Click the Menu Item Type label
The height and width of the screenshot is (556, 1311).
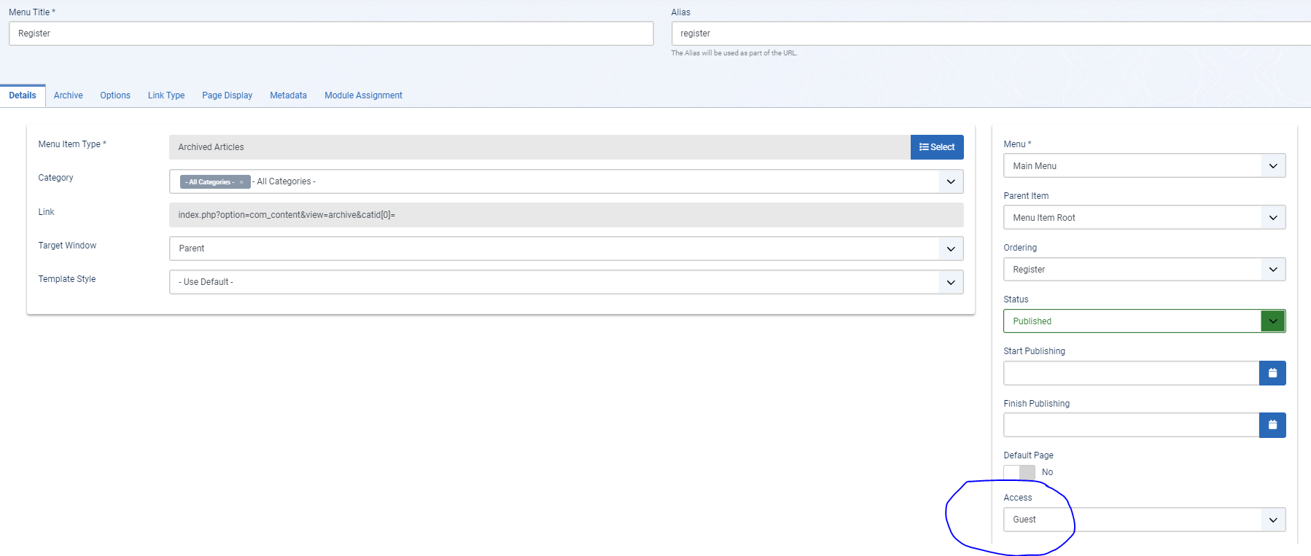(x=72, y=144)
